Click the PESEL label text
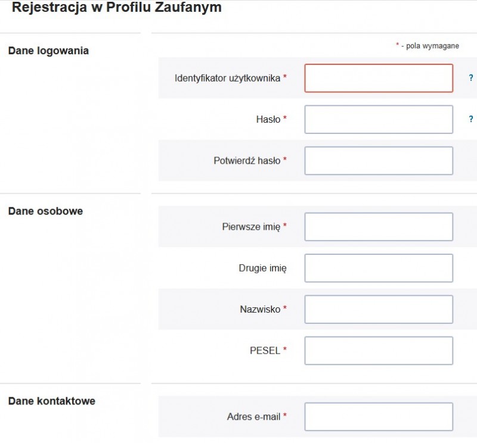 pos(265,351)
